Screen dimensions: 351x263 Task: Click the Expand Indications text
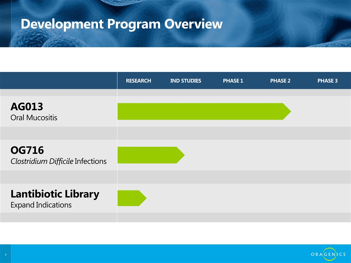click(x=41, y=205)
